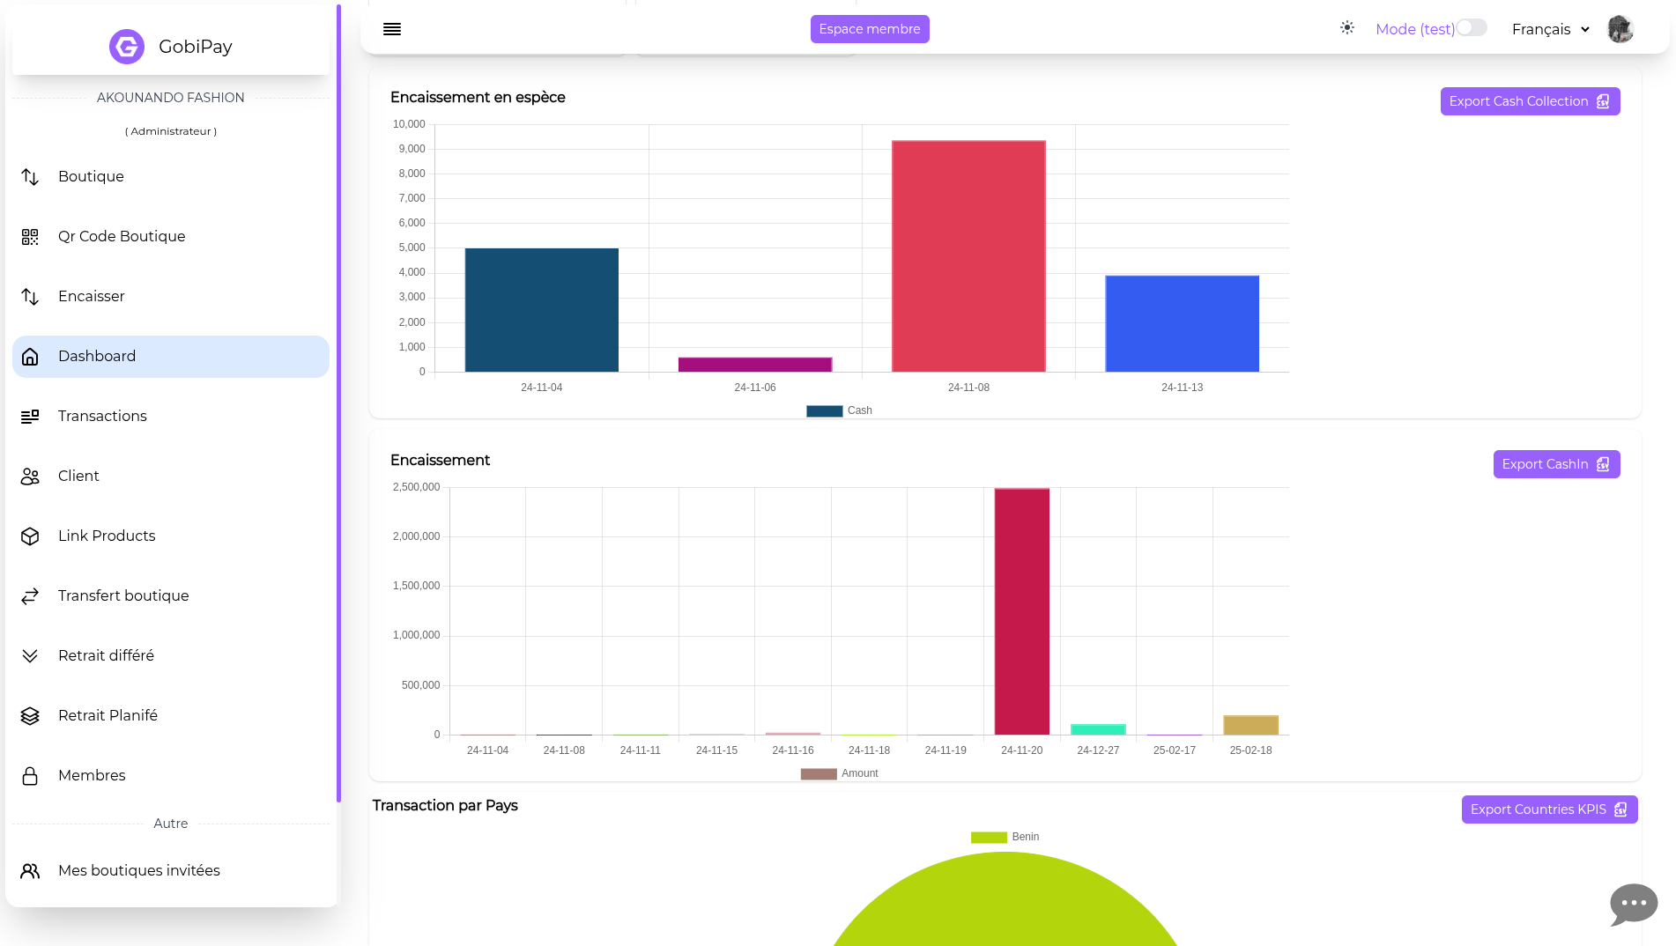Click the Dashboard home icon
The height and width of the screenshot is (946, 1676).
click(x=30, y=357)
